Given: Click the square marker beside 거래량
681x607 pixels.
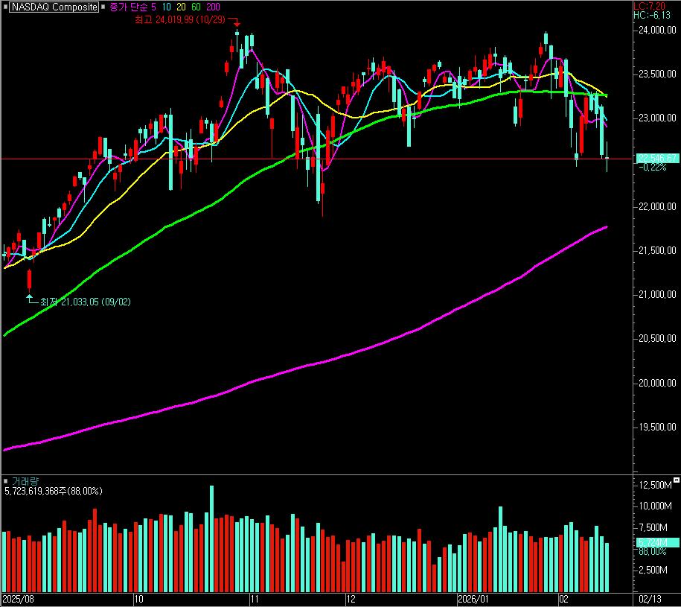Looking at the screenshot, I should 6,481.
